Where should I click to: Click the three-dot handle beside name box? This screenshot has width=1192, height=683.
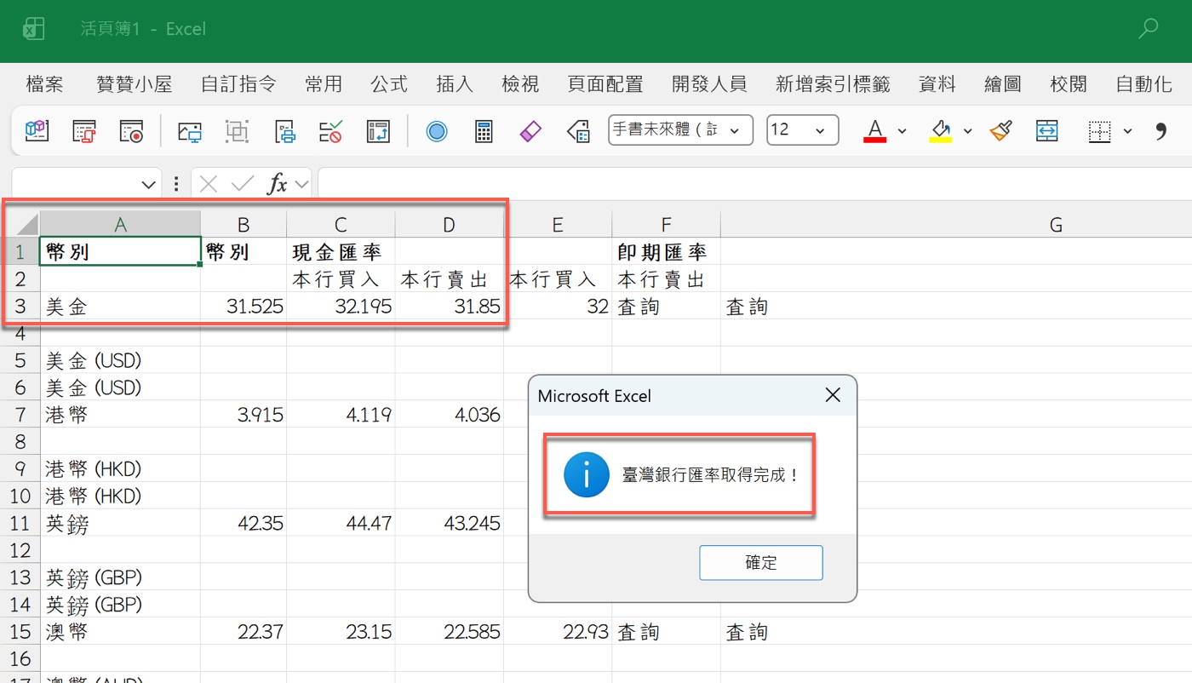point(176,183)
